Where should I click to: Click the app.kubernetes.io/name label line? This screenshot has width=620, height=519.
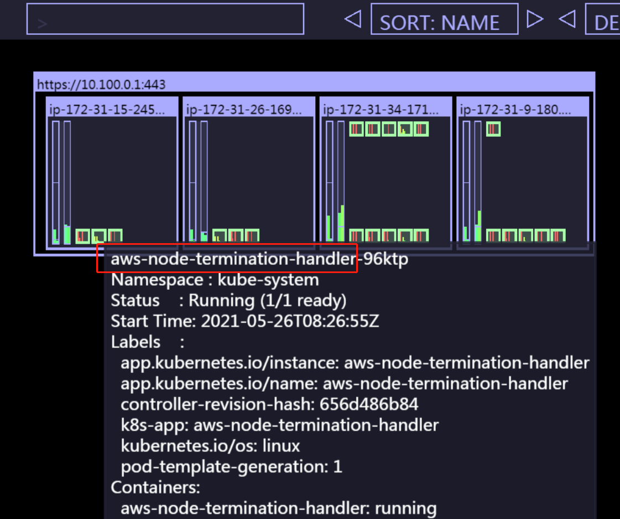[344, 384]
